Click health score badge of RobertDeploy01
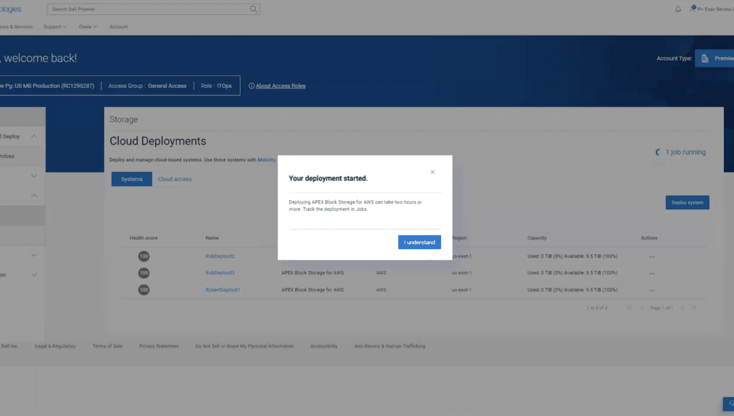 pyautogui.click(x=144, y=290)
